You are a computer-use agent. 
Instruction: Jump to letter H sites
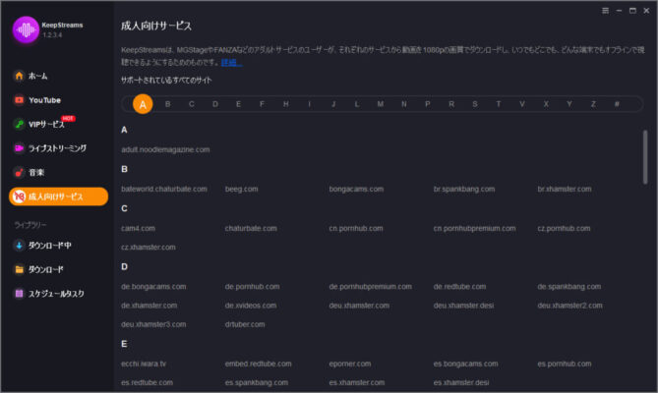(x=286, y=104)
